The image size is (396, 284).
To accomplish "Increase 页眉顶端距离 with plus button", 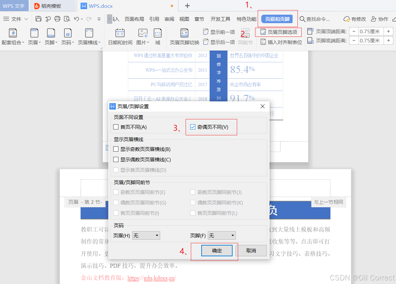I will pos(388,31).
